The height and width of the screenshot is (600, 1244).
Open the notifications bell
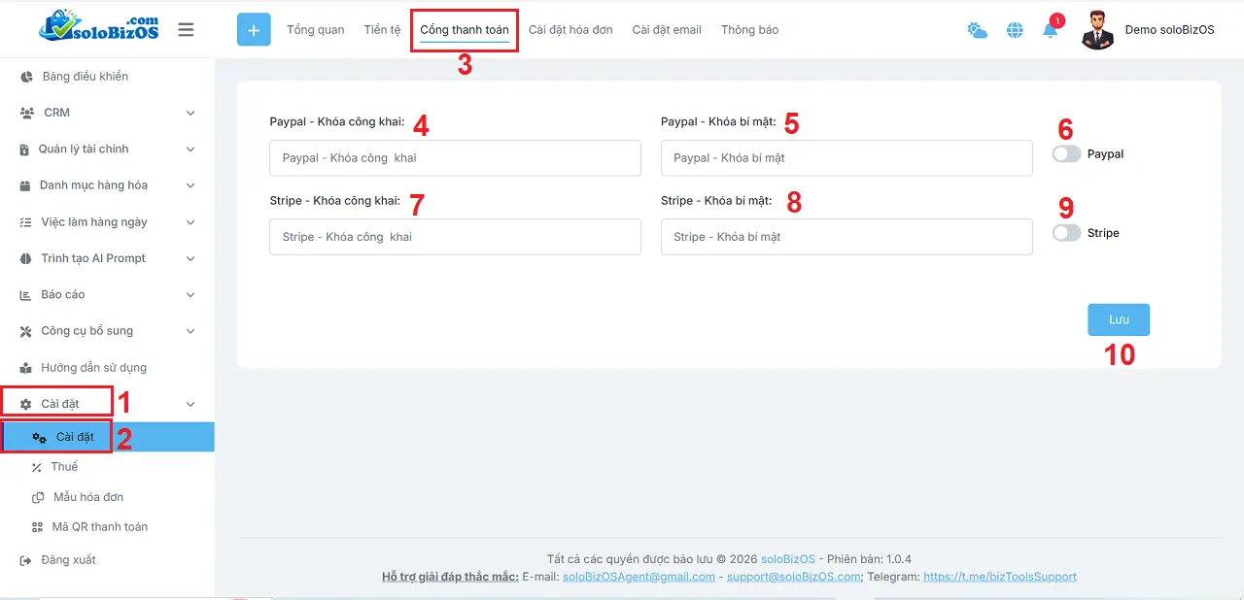pyautogui.click(x=1050, y=30)
